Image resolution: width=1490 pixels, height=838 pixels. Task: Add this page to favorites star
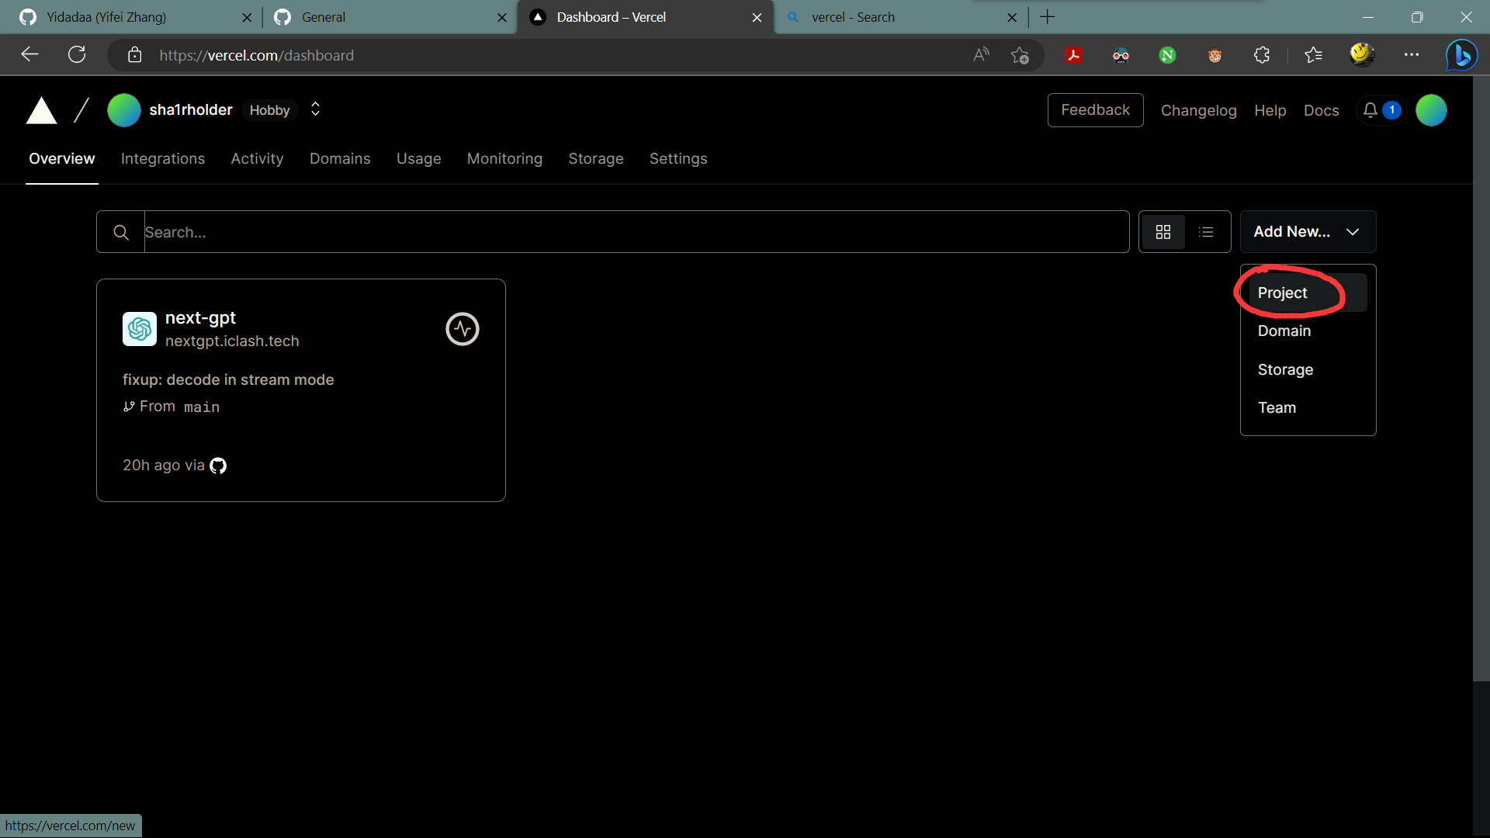(x=1020, y=55)
